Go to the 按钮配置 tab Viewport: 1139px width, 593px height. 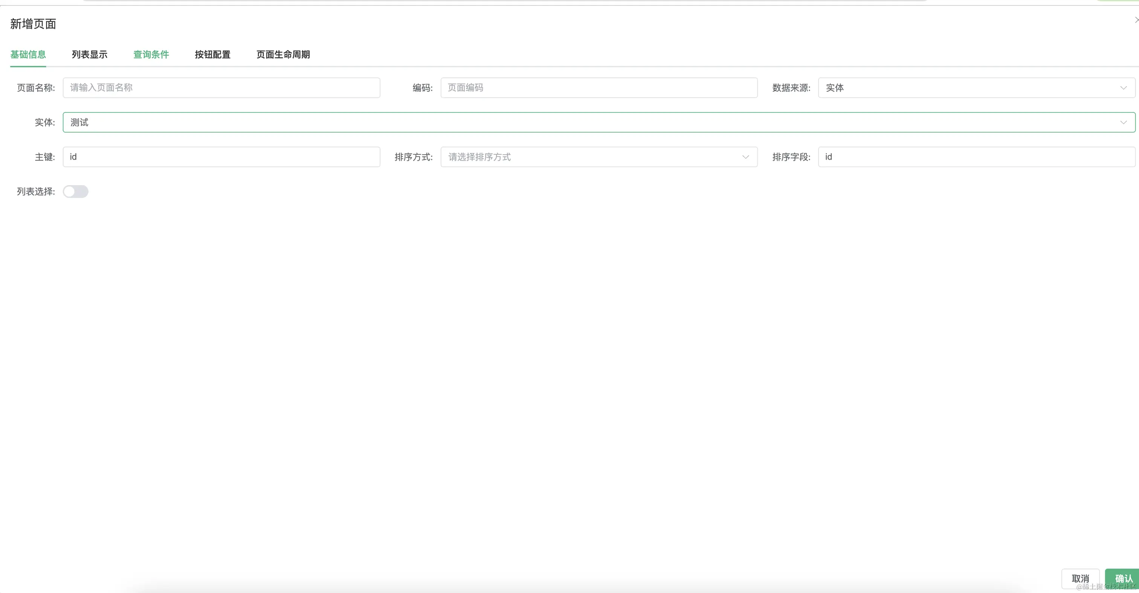212,54
